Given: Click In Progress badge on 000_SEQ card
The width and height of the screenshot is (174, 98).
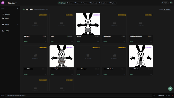Looking at the screenshot, I should coord(43,15).
